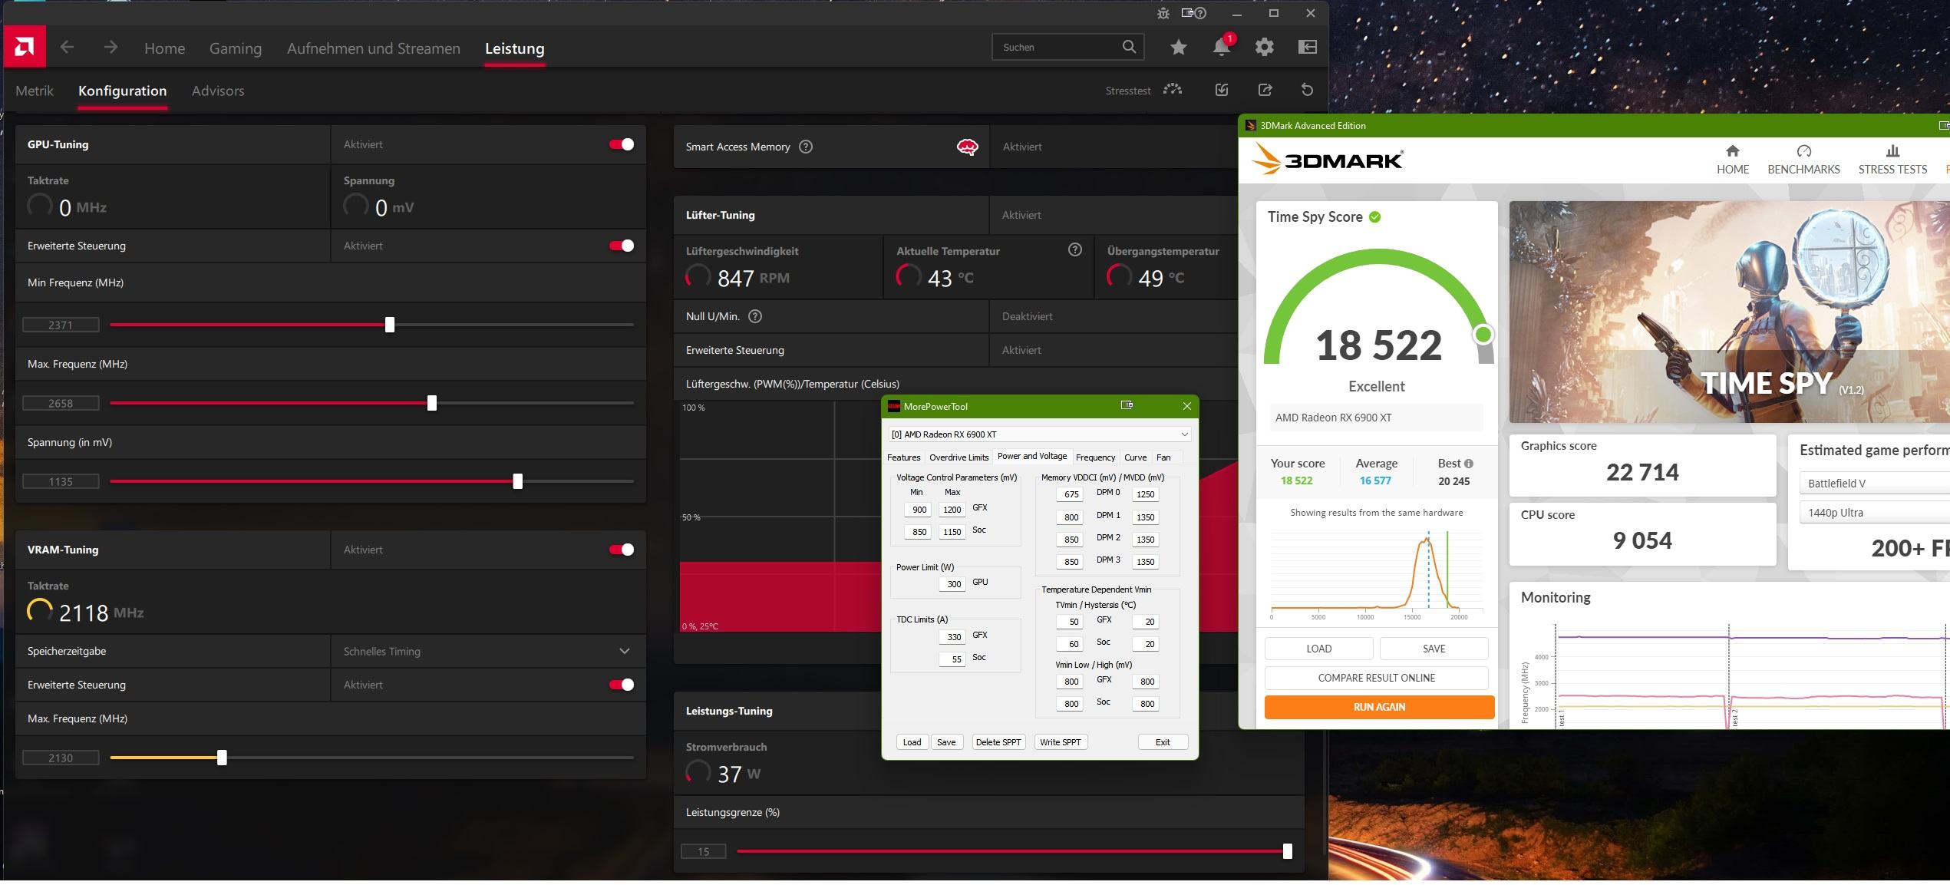Click Load button in MorePowerTool
This screenshot has width=1950, height=885.
click(x=912, y=742)
